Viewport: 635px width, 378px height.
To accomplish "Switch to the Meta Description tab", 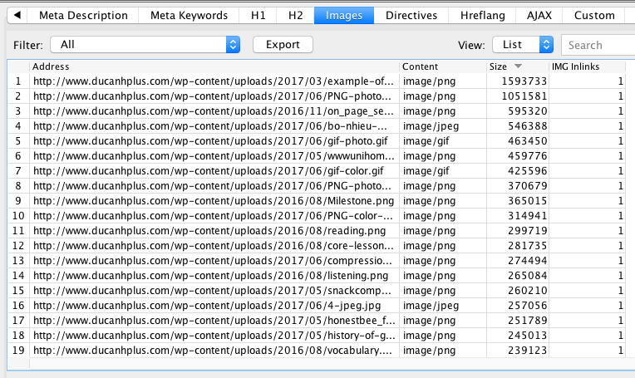I will pyautogui.click(x=83, y=15).
